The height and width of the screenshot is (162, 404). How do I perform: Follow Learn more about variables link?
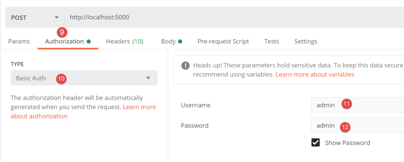coord(315,74)
